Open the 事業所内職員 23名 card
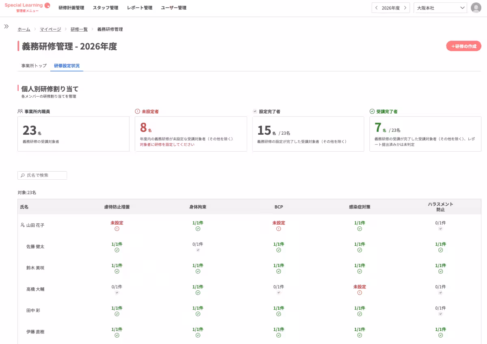 tap(73, 134)
